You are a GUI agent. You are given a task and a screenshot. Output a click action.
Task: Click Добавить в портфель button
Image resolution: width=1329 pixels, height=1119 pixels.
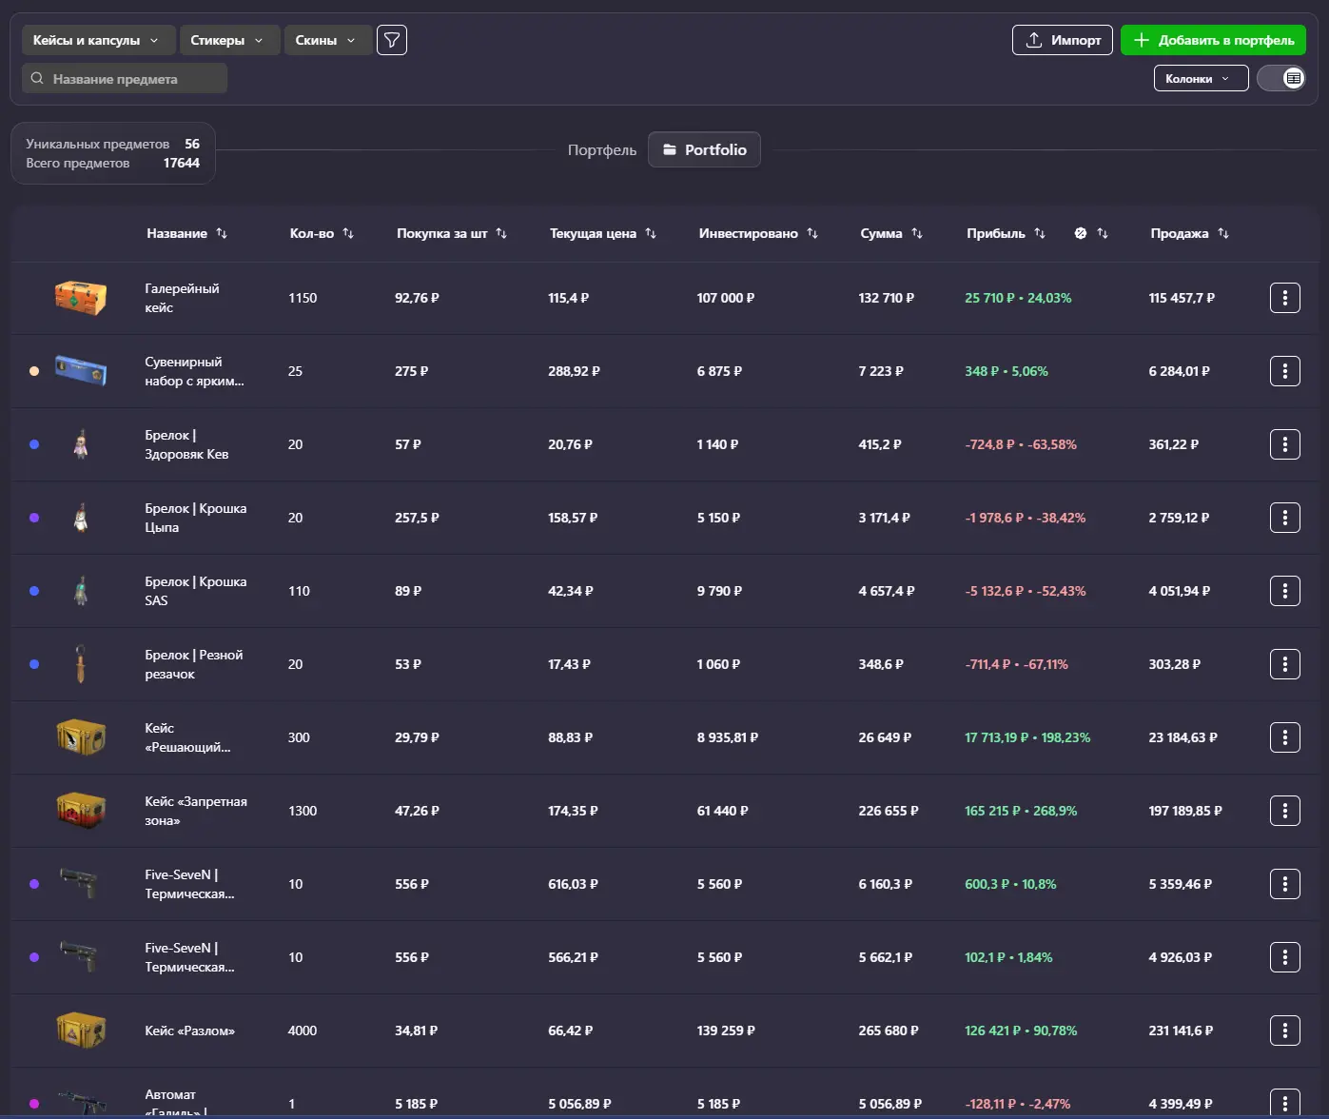click(1213, 40)
